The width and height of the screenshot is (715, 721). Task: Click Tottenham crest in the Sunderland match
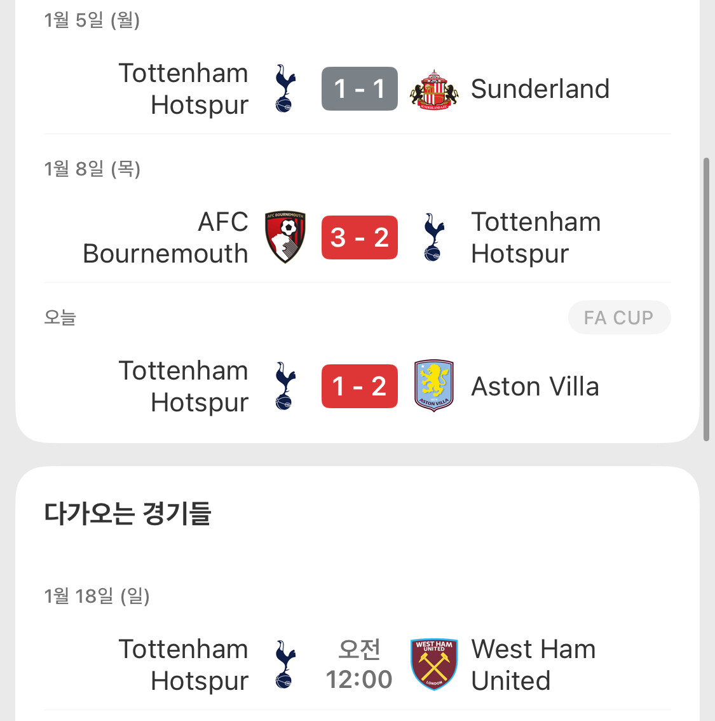285,89
